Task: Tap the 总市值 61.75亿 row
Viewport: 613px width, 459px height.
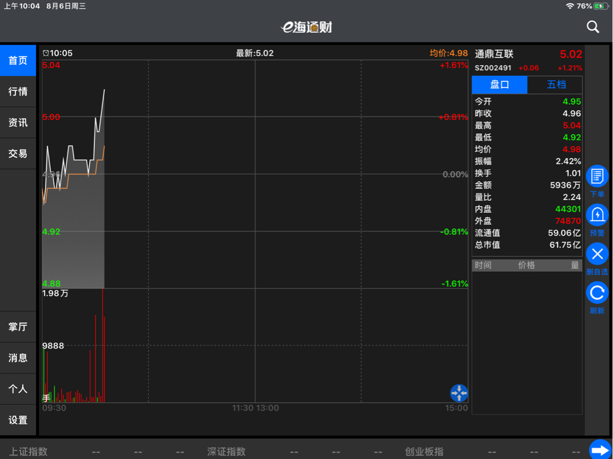Action: [x=527, y=245]
